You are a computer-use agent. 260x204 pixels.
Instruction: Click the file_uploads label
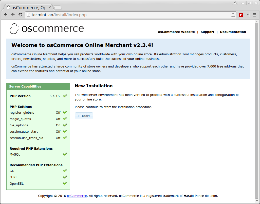coord(19,125)
